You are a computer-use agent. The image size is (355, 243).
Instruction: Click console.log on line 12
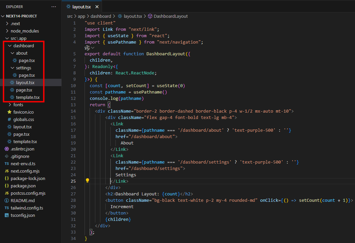(104, 99)
